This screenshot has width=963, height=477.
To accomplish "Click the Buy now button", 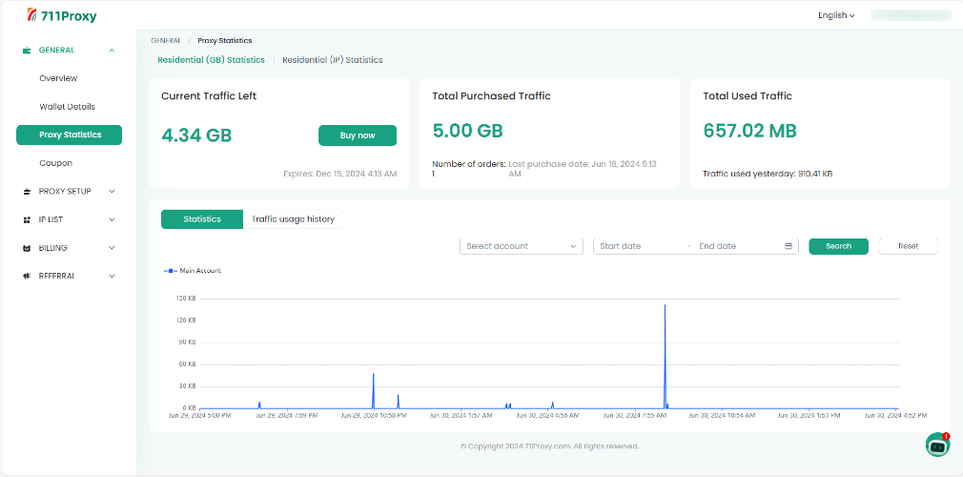I will click(x=358, y=135).
